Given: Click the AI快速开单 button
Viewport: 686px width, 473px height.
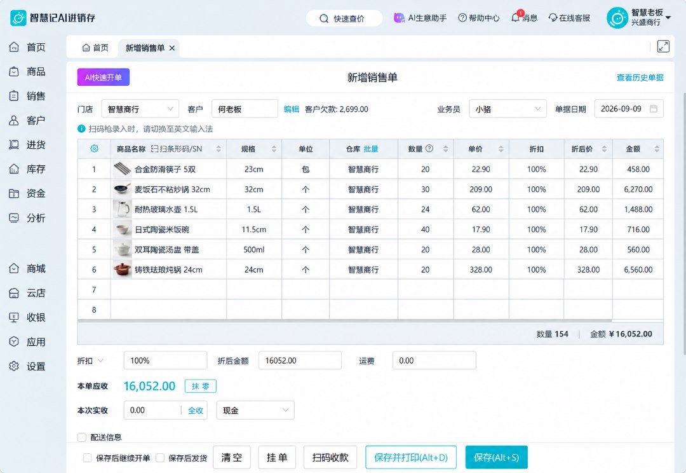Looking at the screenshot, I should pos(104,77).
